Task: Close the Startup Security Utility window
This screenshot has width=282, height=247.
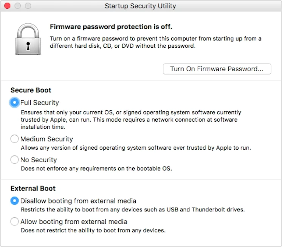Action: point(8,6)
